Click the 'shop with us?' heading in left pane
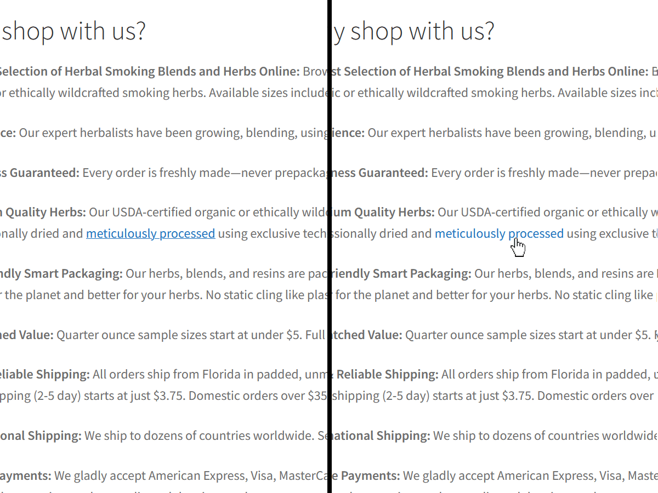The image size is (658, 493). 74,31
